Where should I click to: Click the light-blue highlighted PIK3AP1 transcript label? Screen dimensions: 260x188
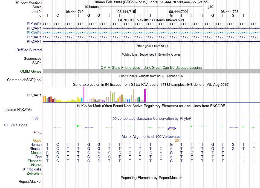tap(34, 33)
